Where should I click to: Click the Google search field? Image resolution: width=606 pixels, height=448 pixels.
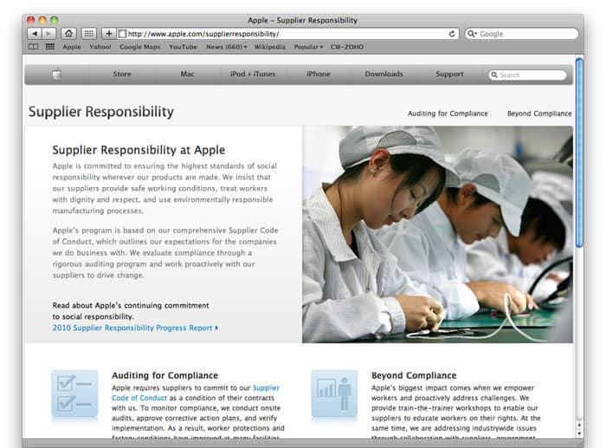pyautogui.click(x=522, y=34)
